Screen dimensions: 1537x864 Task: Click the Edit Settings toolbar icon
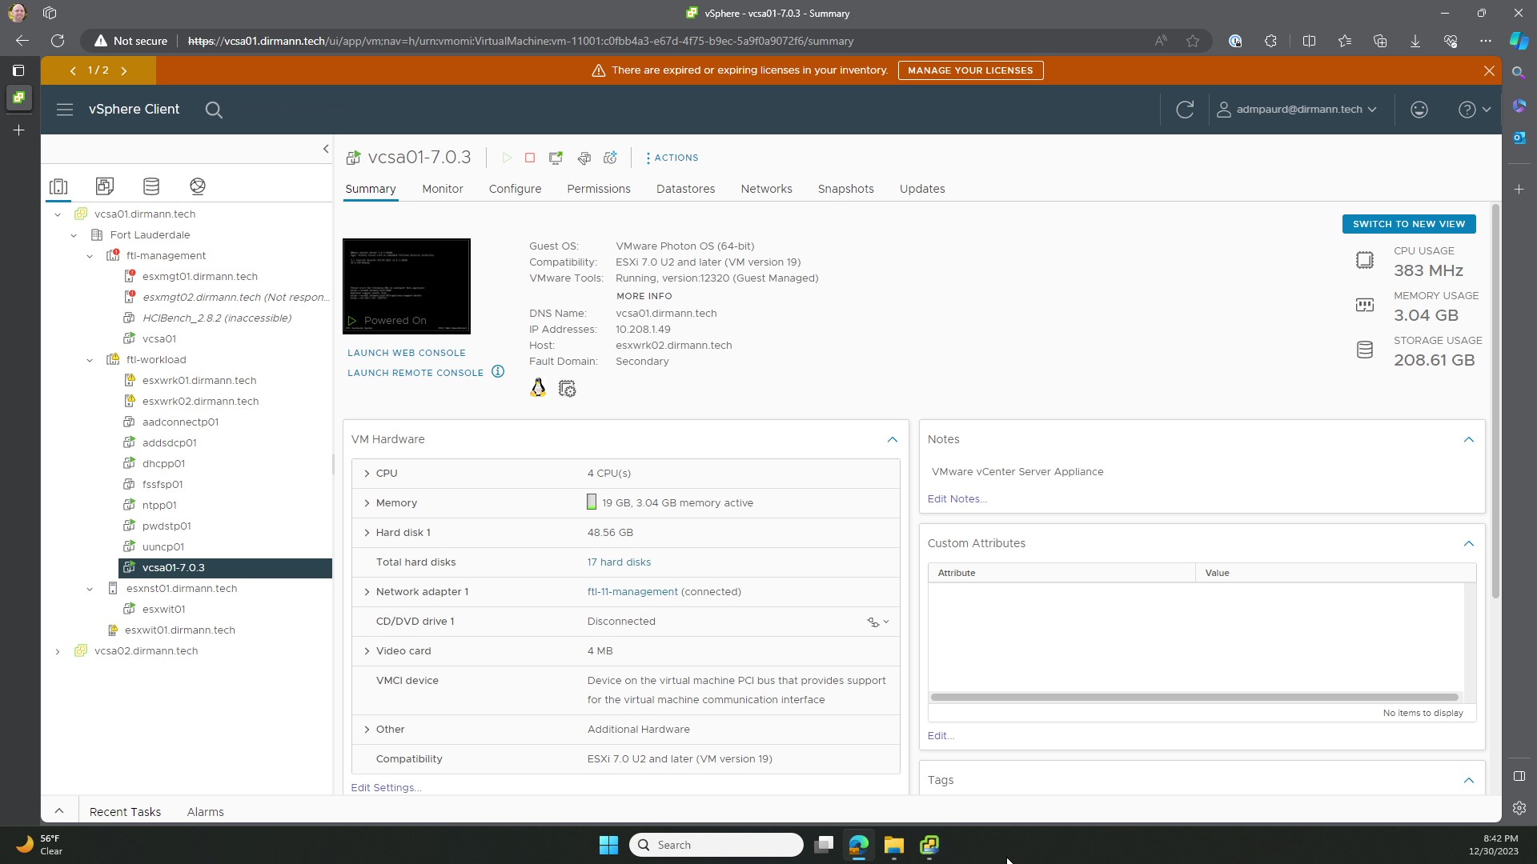click(x=584, y=158)
